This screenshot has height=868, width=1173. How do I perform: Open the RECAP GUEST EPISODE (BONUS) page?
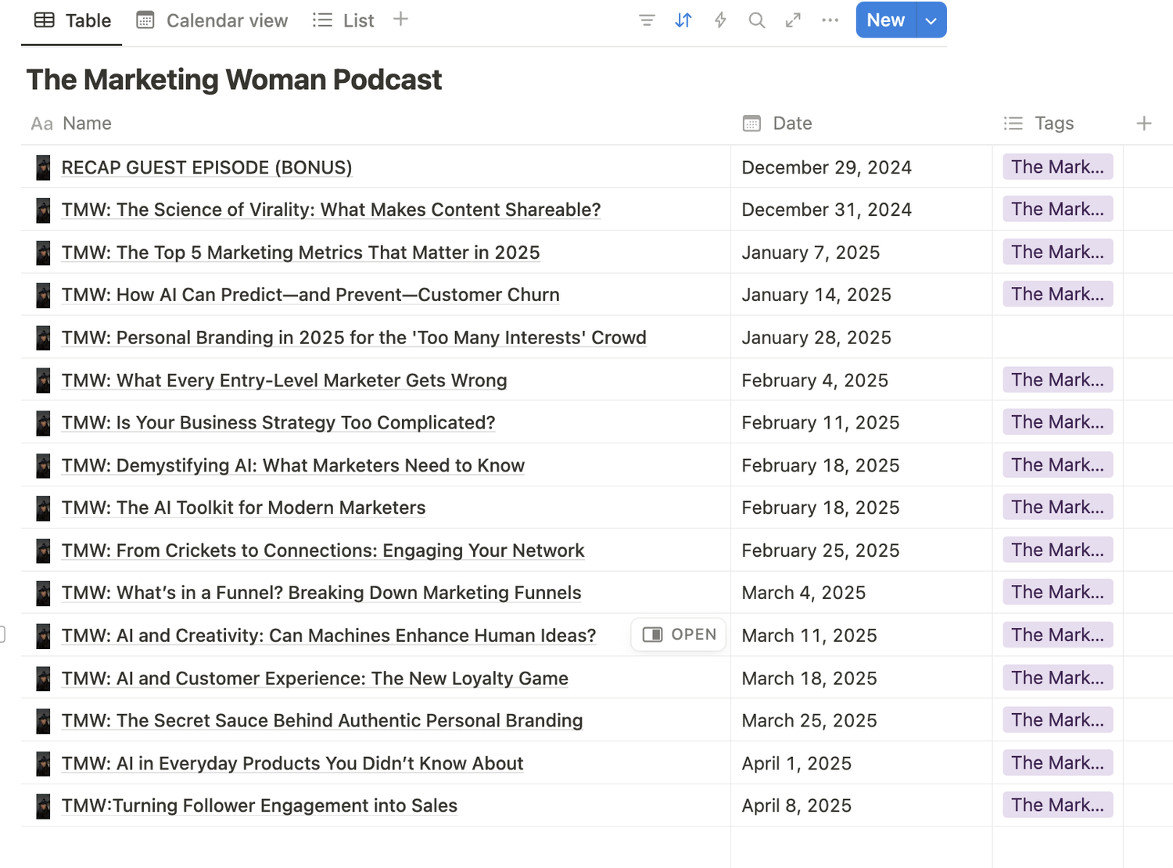[206, 167]
